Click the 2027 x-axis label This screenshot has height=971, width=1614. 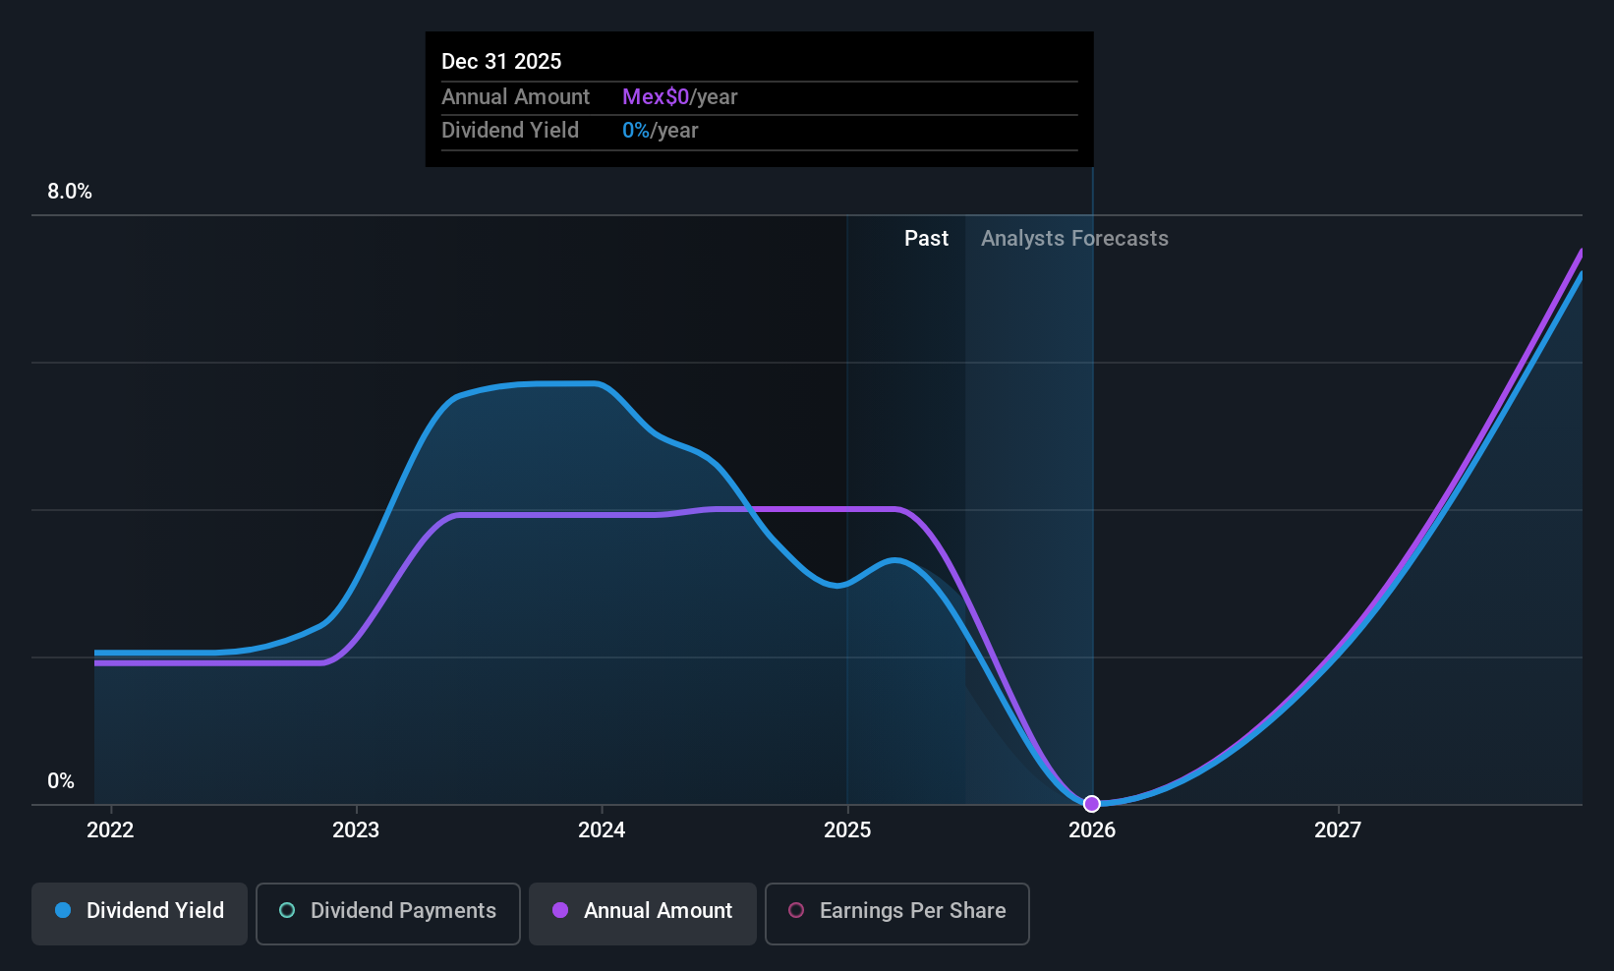[x=1338, y=829]
